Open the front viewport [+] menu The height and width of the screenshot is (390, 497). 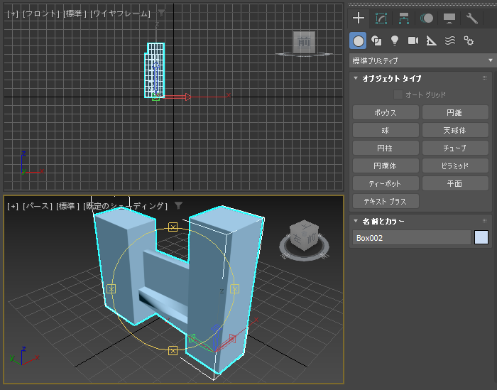tap(13, 13)
